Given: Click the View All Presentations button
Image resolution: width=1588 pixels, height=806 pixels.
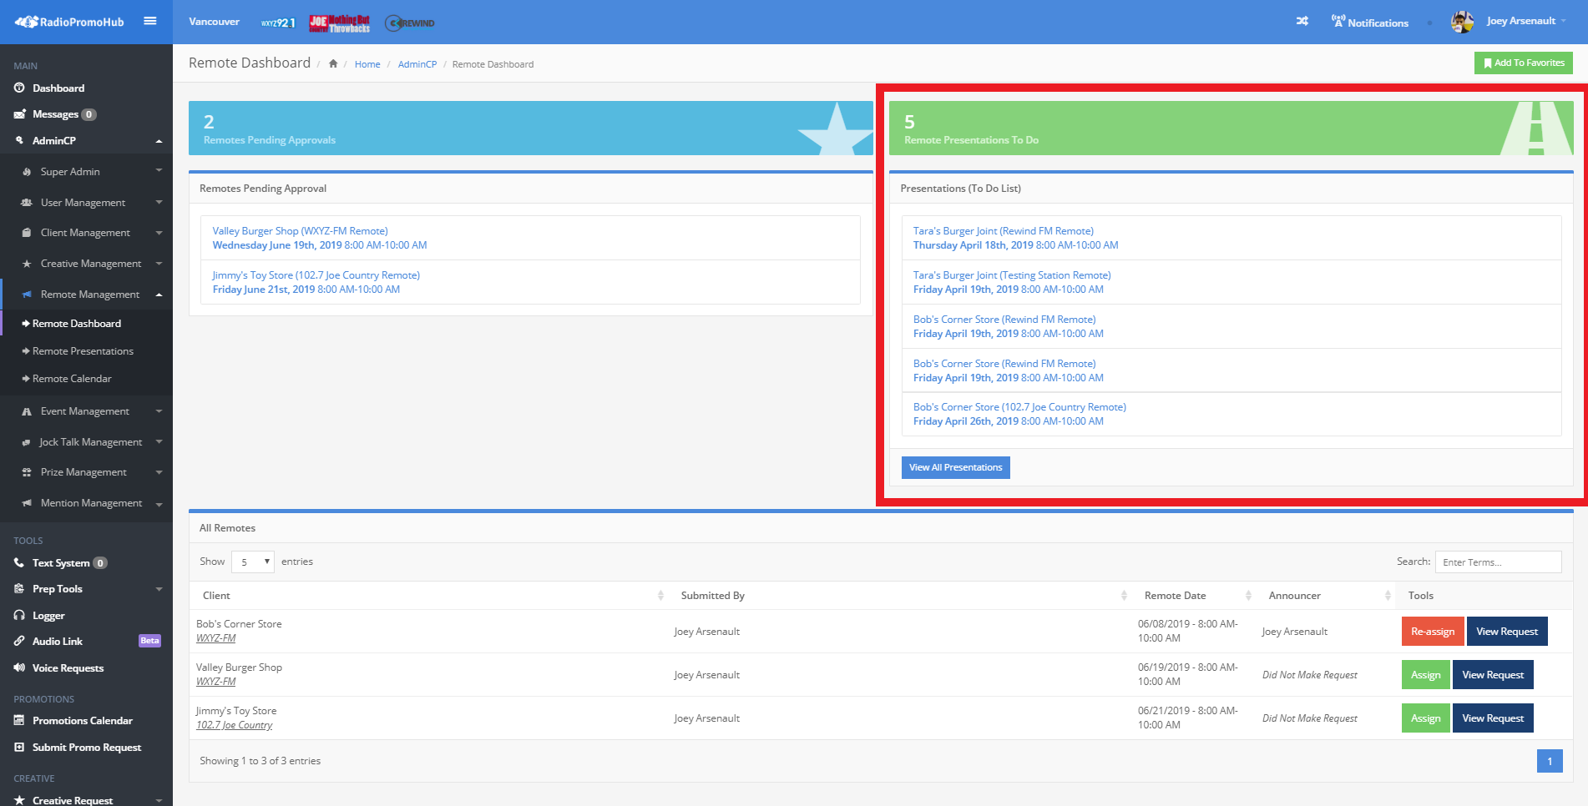Looking at the screenshot, I should (x=955, y=468).
